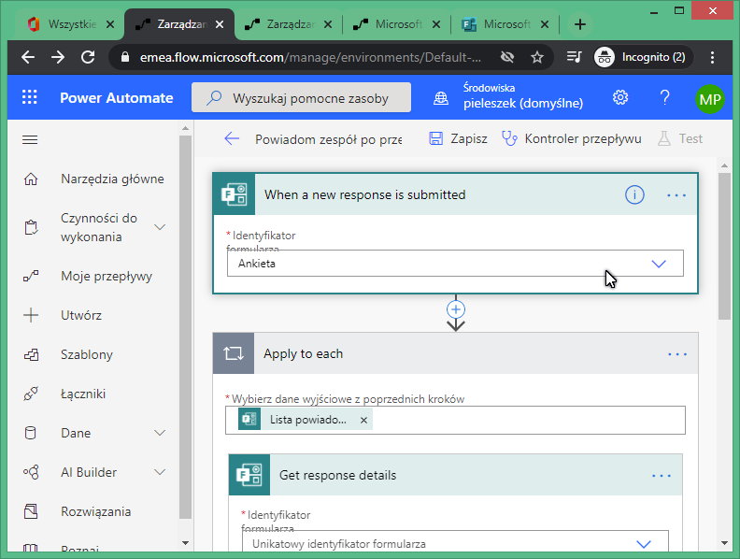Open Kontroler przepływu flow checker
This screenshot has height=559, width=740.
(x=572, y=138)
